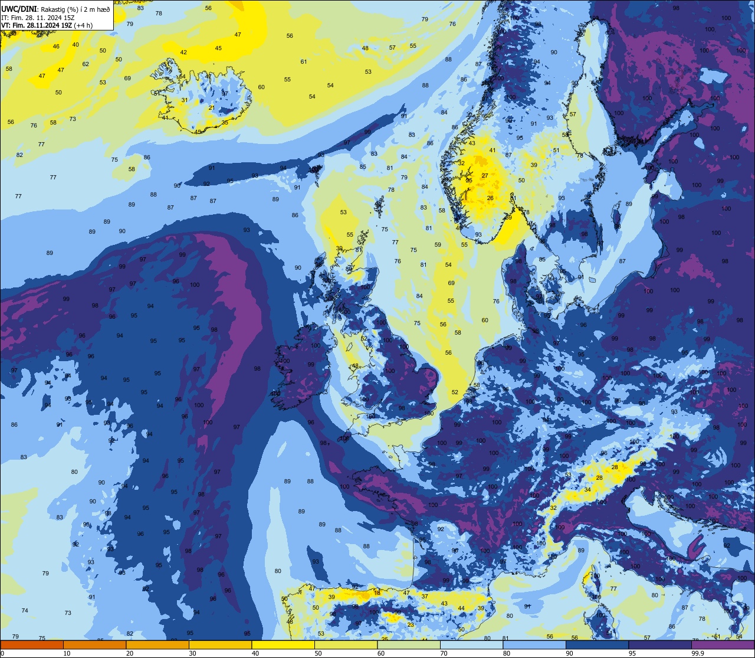This screenshot has width=755, height=658.
Task: Pick the dark navy 95–99.9 legend swatch
Action: tap(660, 644)
